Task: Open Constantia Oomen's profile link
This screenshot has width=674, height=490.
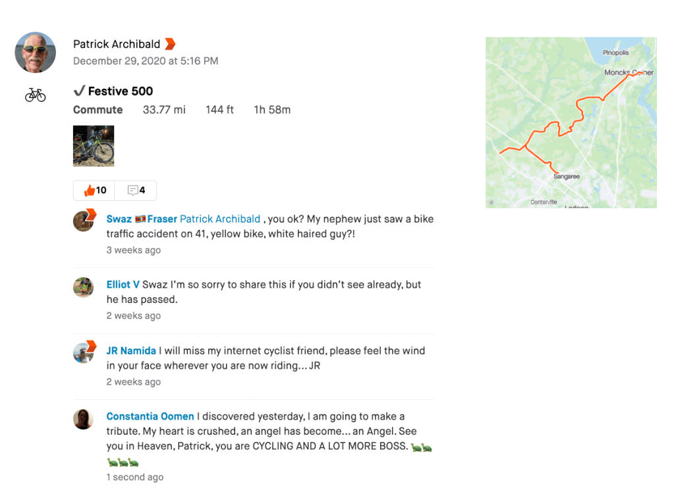Action: pyautogui.click(x=150, y=416)
